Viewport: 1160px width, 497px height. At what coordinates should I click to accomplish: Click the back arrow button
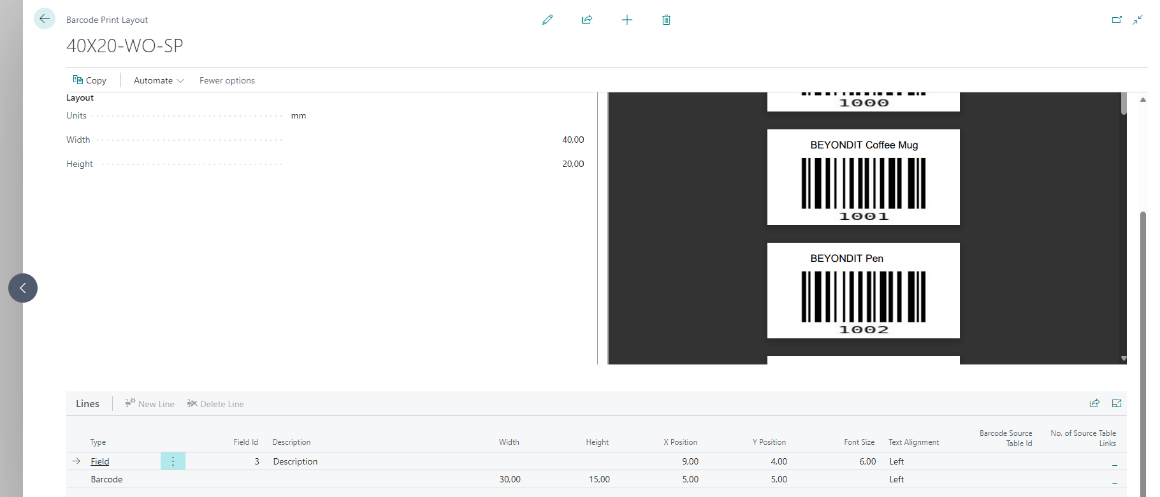pos(45,19)
